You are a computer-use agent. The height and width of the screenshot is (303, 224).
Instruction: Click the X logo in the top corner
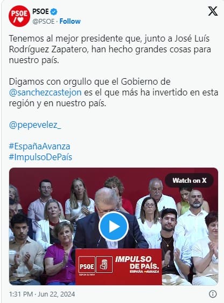click(x=213, y=11)
